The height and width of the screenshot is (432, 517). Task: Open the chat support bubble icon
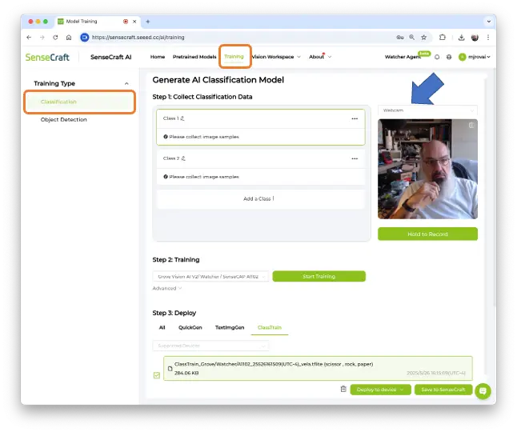482,390
